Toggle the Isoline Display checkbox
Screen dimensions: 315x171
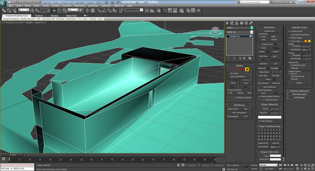pyautogui.click(x=289, y=38)
